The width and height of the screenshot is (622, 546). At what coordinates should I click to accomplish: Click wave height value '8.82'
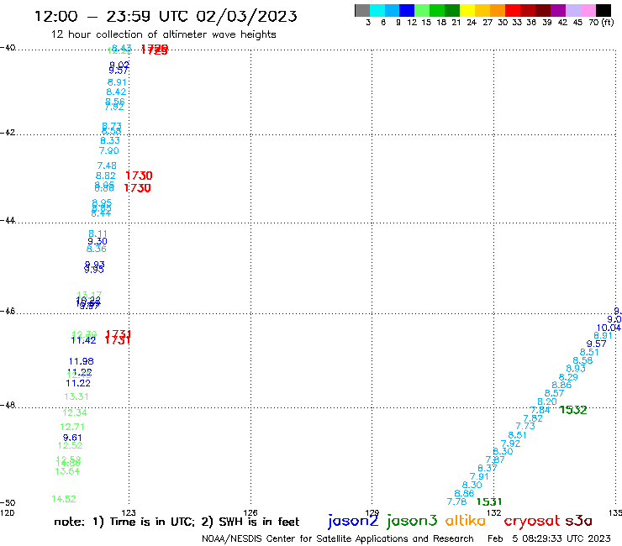point(106,176)
